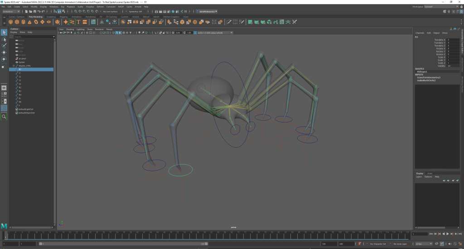The height and width of the screenshot is (249, 464).
Task: Create a polygon cylinder from shelf
Action: click(24, 22)
